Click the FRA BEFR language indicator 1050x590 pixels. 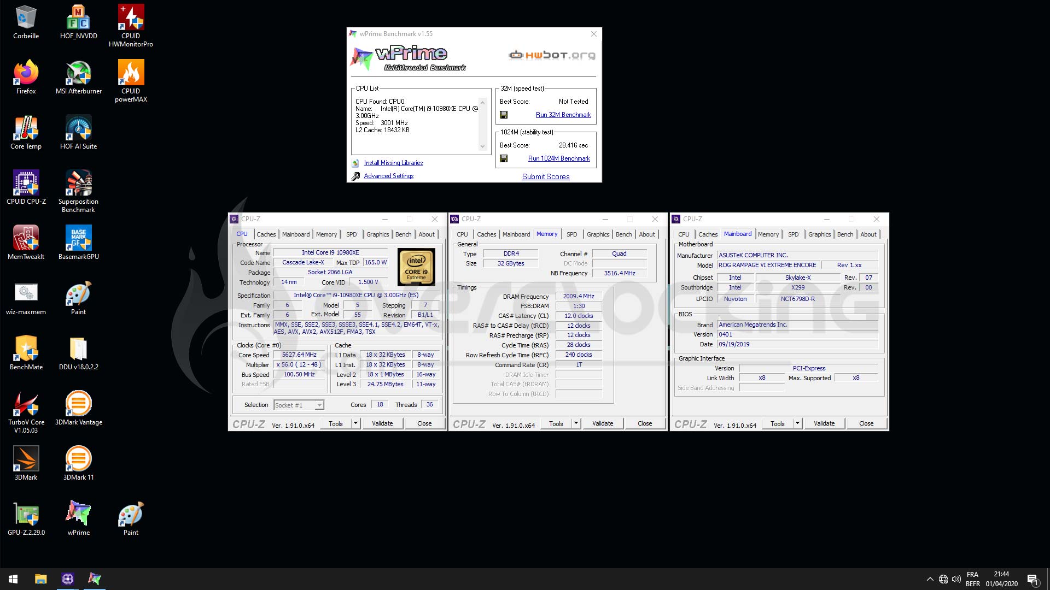coord(972,579)
